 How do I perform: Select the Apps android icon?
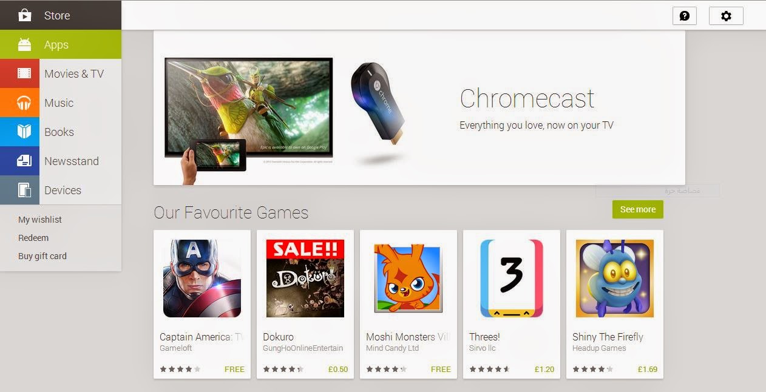tap(24, 44)
